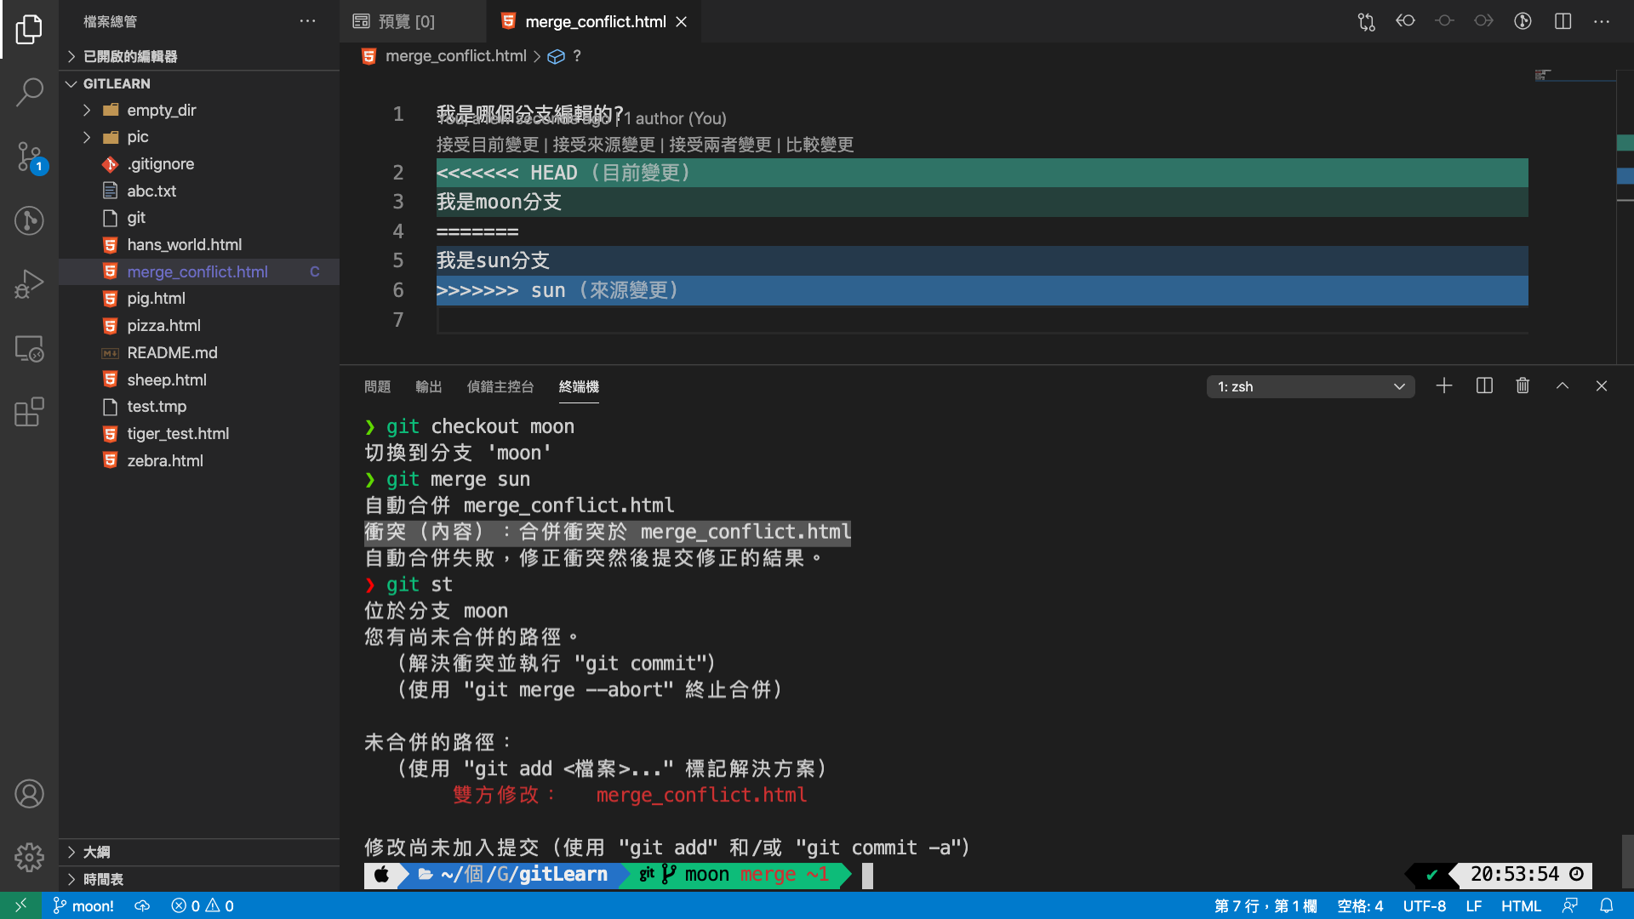Viewport: 1634px width, 919px height.
Task: Select the 終端機 panel tab
Action: coord(579,386)
